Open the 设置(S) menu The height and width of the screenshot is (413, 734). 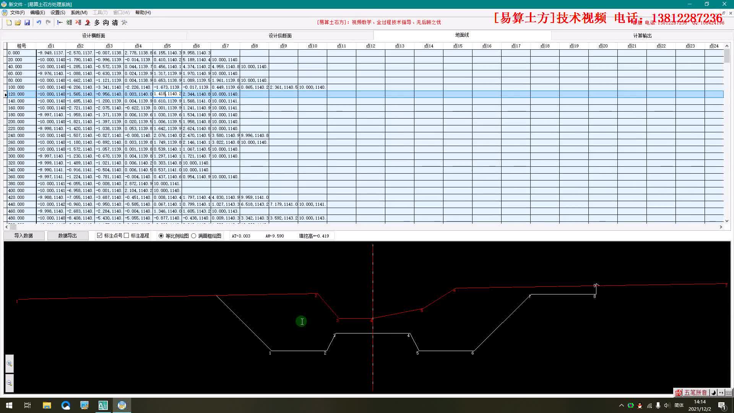[58, 13]
